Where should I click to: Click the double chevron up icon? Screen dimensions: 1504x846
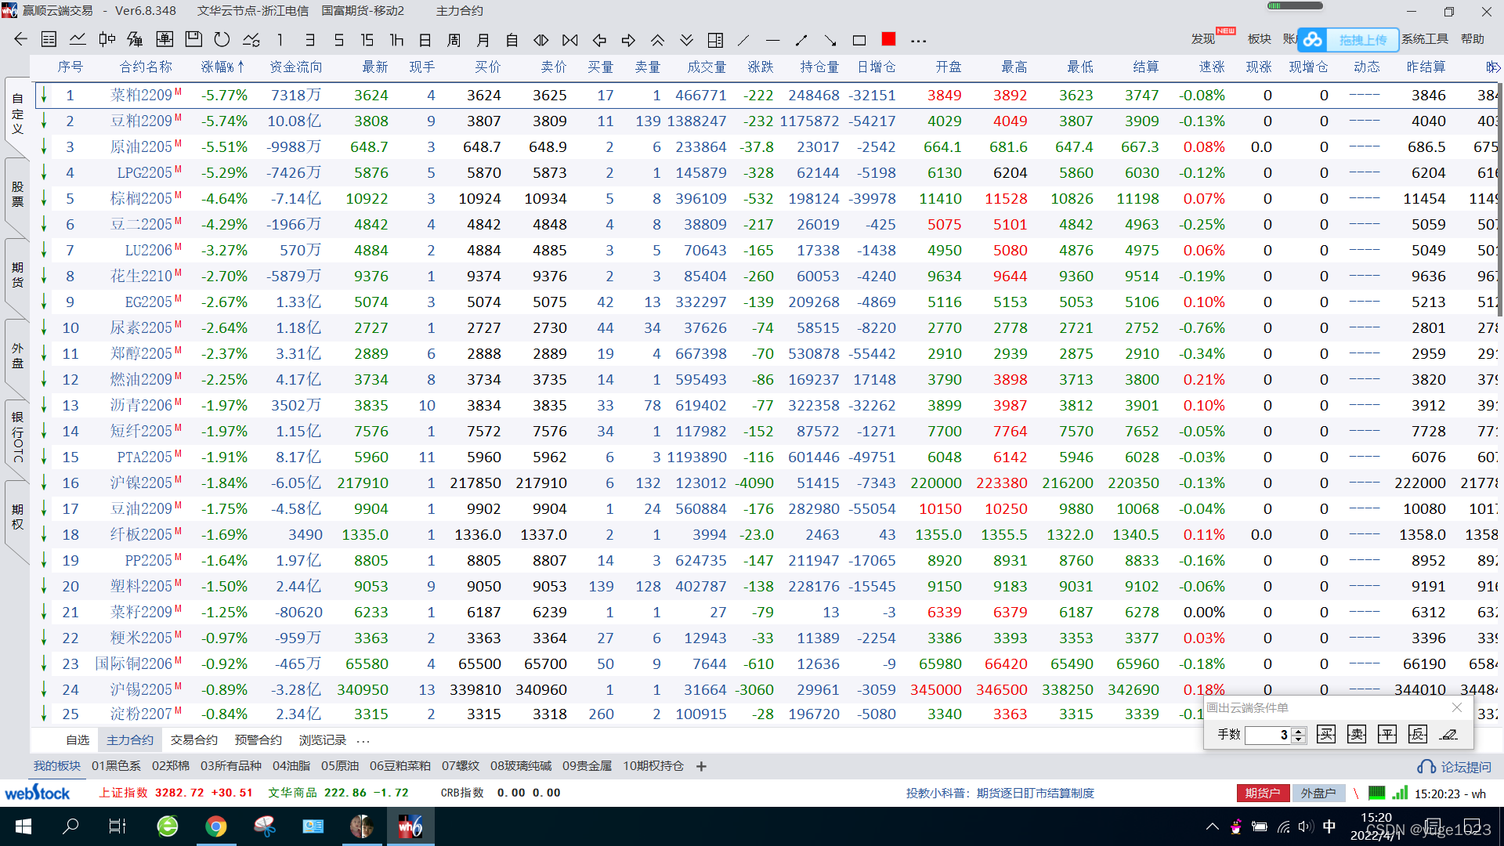tap(657, 39)
